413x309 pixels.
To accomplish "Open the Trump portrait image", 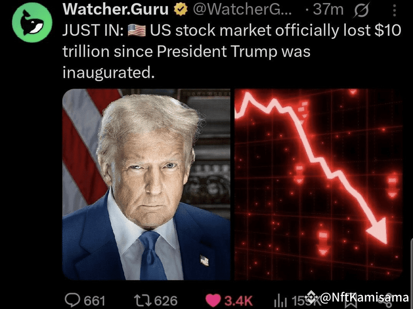I will [146, 184].
